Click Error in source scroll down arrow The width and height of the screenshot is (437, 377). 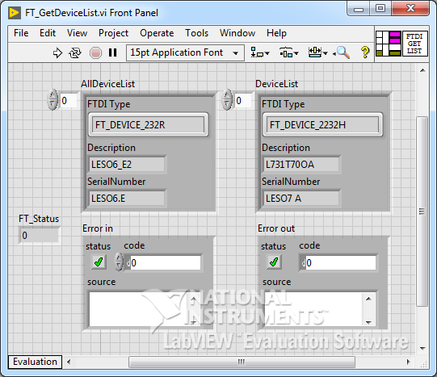(194, 322)
